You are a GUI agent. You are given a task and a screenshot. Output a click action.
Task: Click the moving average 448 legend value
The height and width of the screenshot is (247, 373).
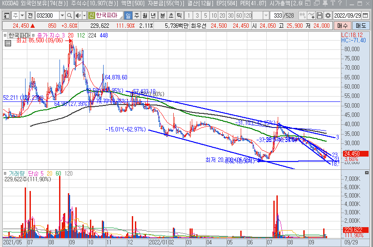click(104, 35)
